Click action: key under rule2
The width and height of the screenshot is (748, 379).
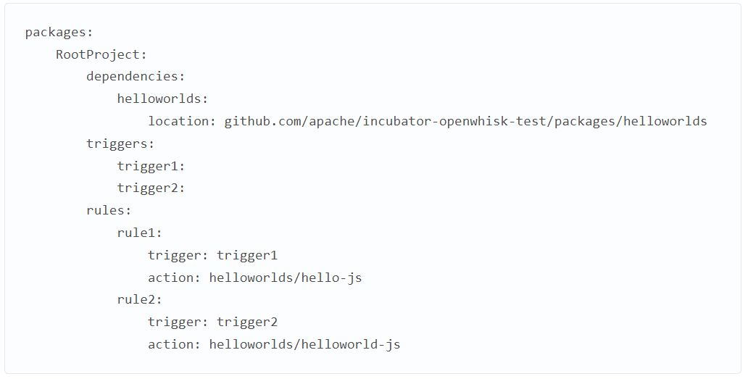[175, 344]
